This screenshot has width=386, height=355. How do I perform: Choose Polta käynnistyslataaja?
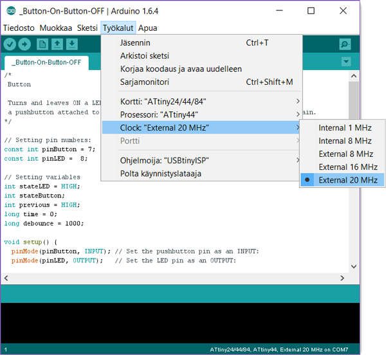[201, 174]
